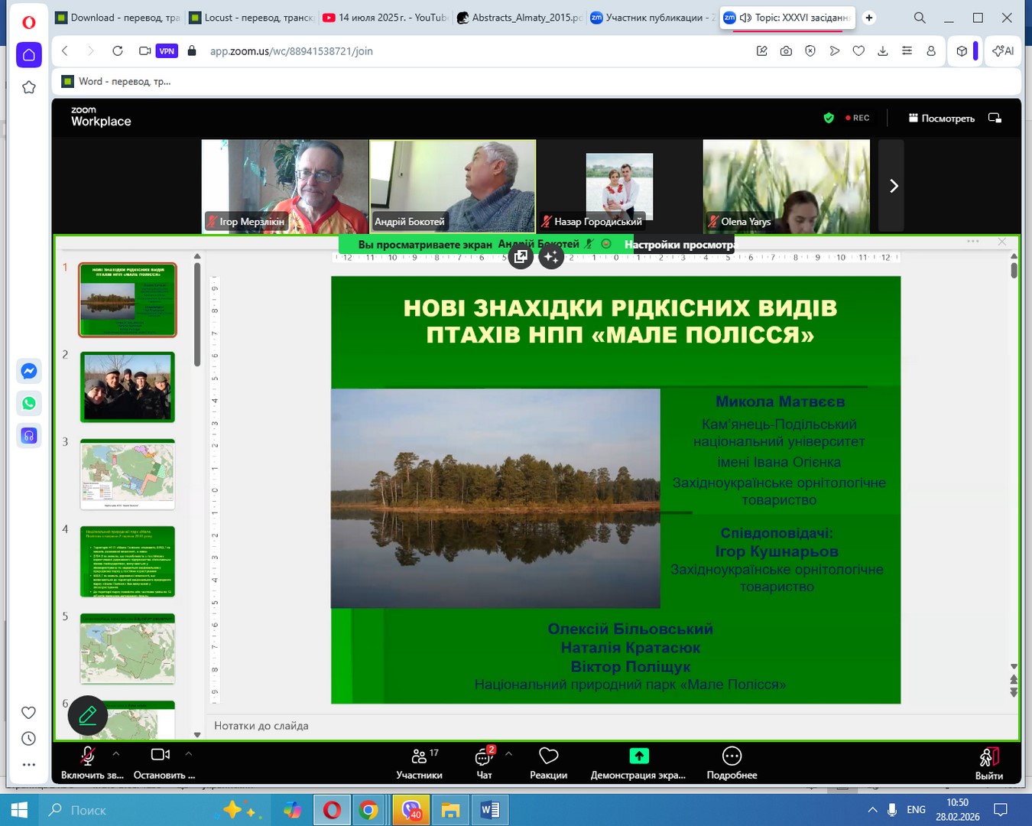Select slide 3 thumbnail with map
1032x826 pixels.
tap(128, 474)
